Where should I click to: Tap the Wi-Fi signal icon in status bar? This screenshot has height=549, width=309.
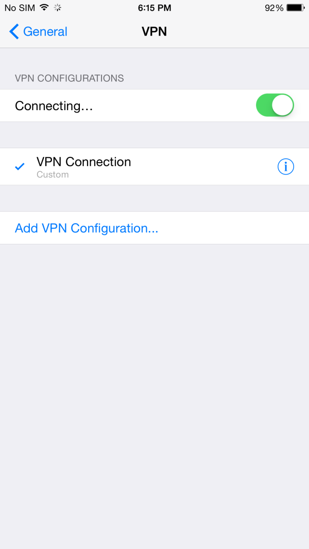point(44,7)
